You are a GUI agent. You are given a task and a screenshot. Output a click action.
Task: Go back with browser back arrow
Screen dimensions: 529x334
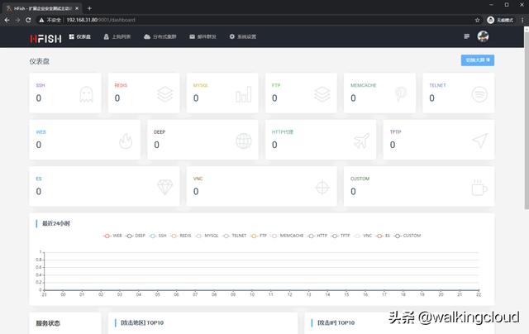(x=7, y=20)
